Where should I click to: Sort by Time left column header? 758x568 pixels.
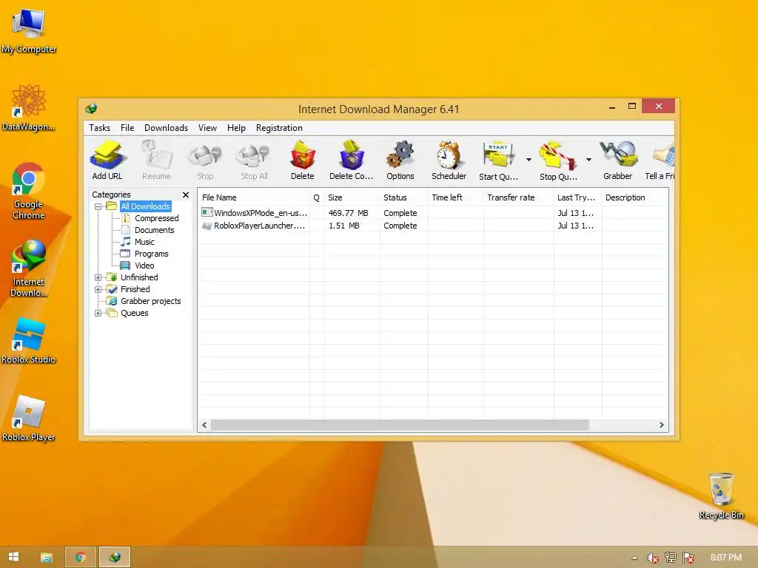click(455, 197)
